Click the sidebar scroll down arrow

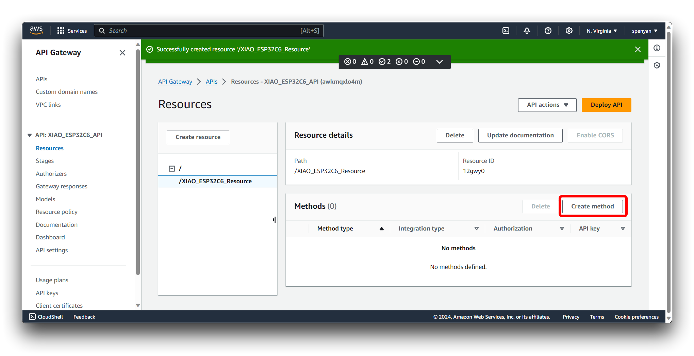138,305
